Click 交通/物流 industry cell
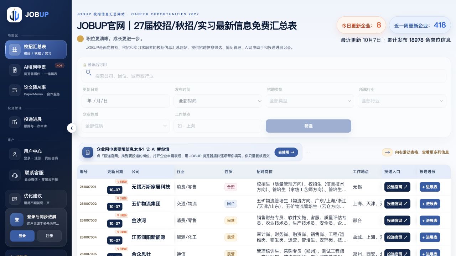The image size is (456, 256). tap(187, 204)
